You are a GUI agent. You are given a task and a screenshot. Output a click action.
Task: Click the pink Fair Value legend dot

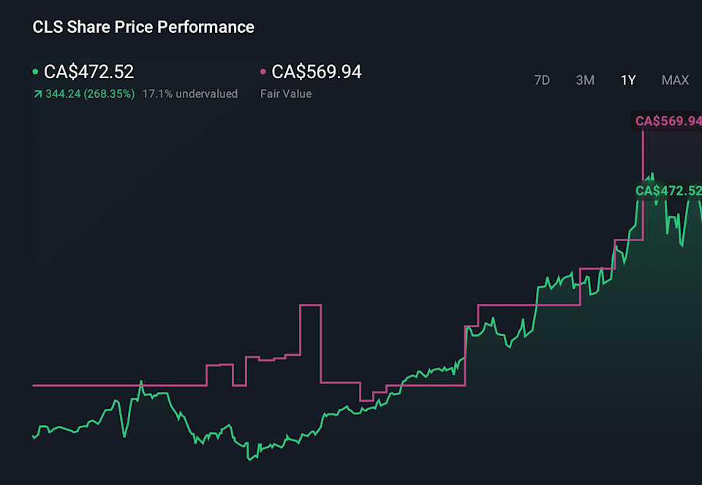coord(263,72)
